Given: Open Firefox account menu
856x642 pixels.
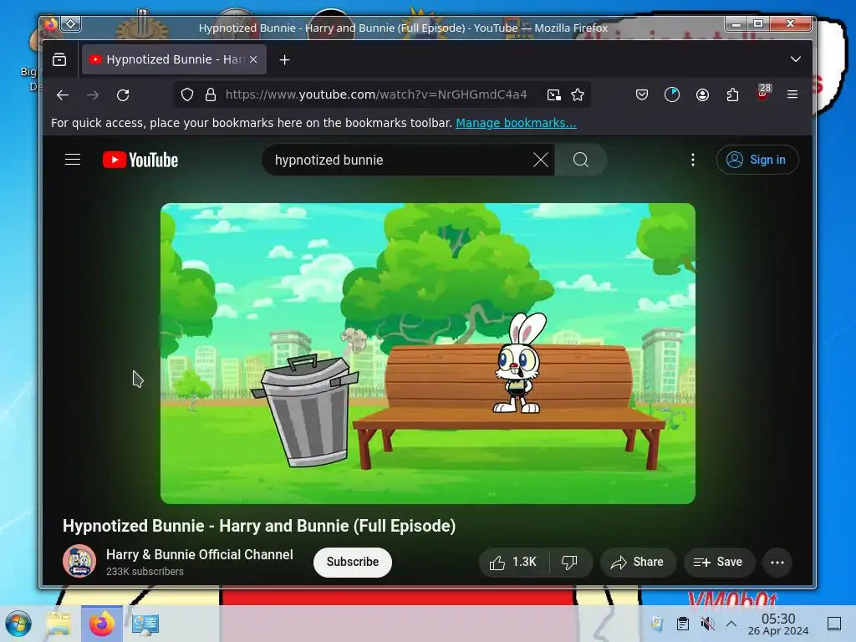Looking at the screenshot, I should click(x=702, y=95).
